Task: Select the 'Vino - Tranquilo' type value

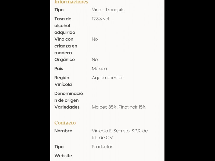Action: point(108,10)
